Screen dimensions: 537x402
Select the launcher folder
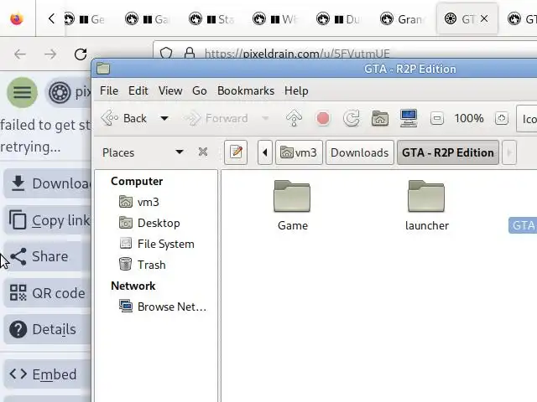point(426,206)
